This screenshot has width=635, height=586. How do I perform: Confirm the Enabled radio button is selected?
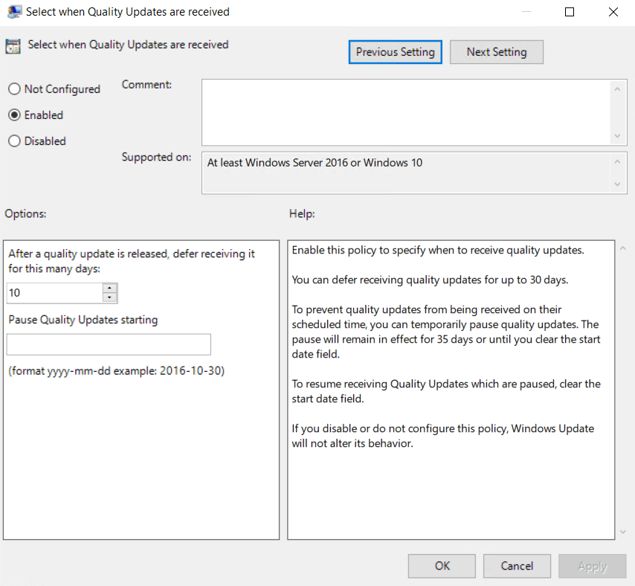(13, 115)
